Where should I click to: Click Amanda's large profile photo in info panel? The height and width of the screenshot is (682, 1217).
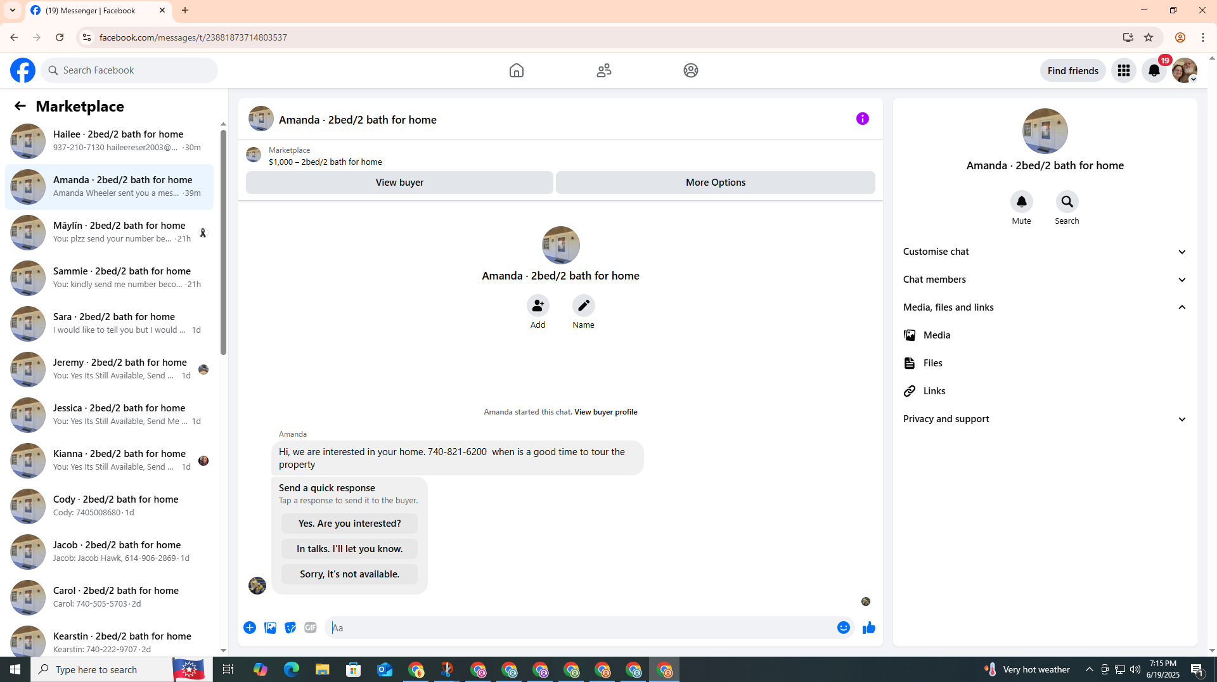1045,131
